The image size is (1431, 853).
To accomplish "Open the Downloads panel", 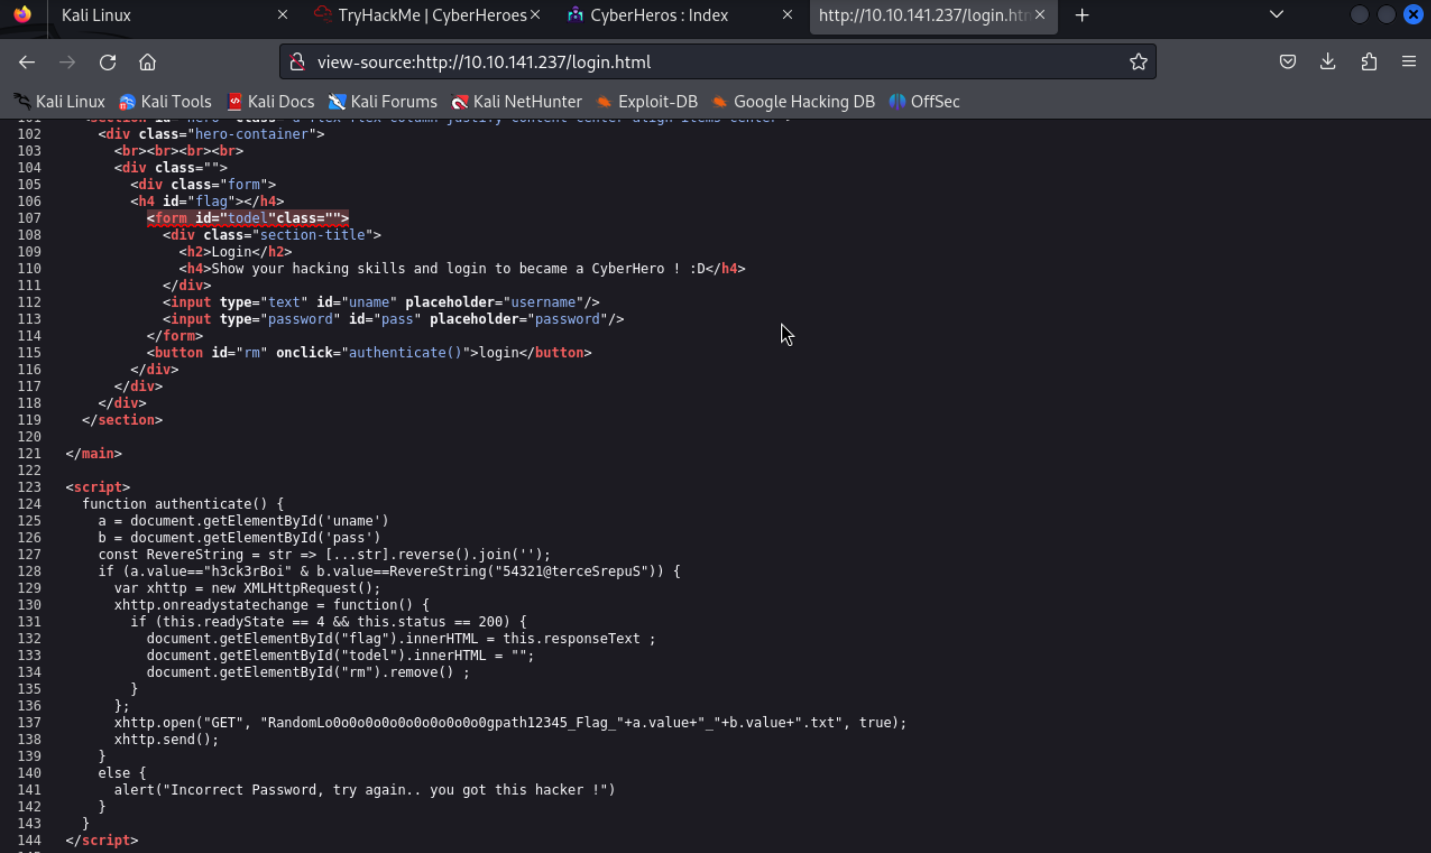I will 1327,61.
